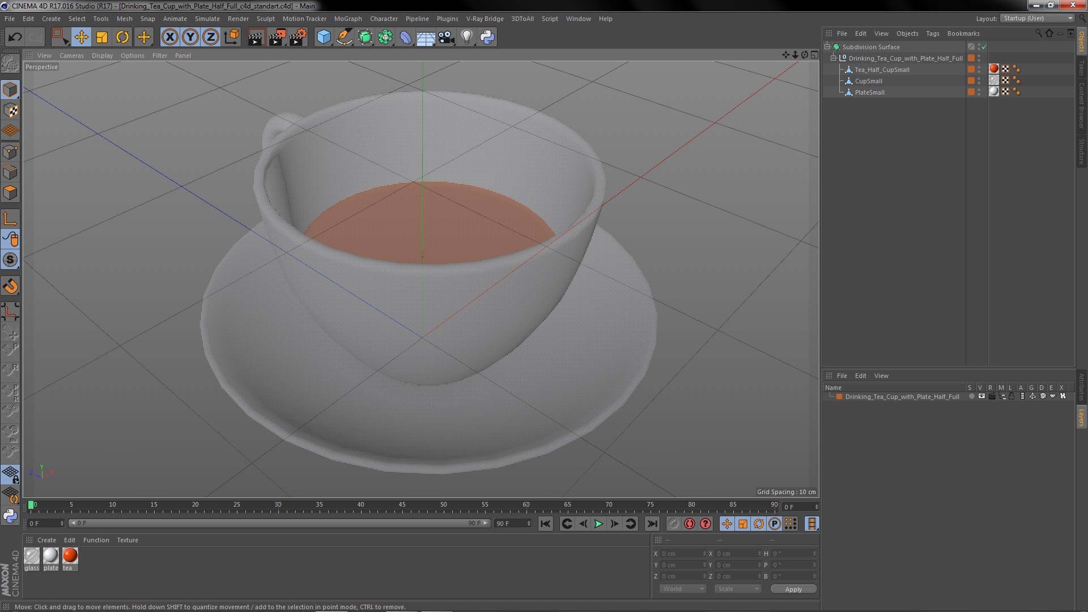Toggle Subdivision Surface enable checkmark
The height and width of the screenshot is (612, 1088).
pos(984,47)
